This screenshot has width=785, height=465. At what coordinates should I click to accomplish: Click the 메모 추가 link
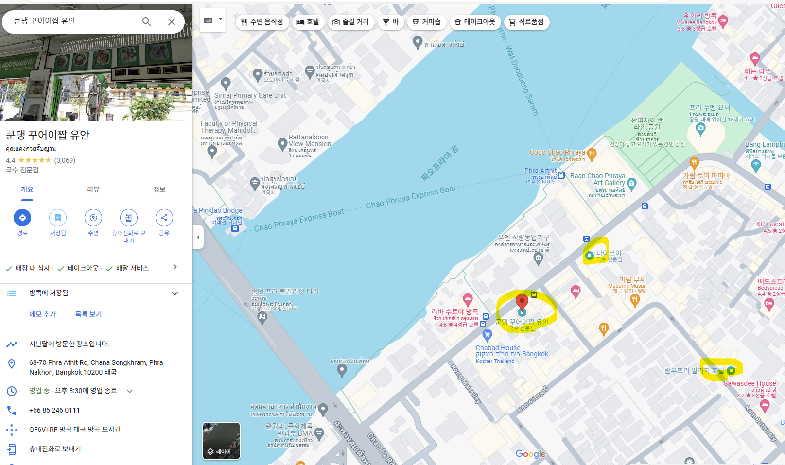point(42,314)
